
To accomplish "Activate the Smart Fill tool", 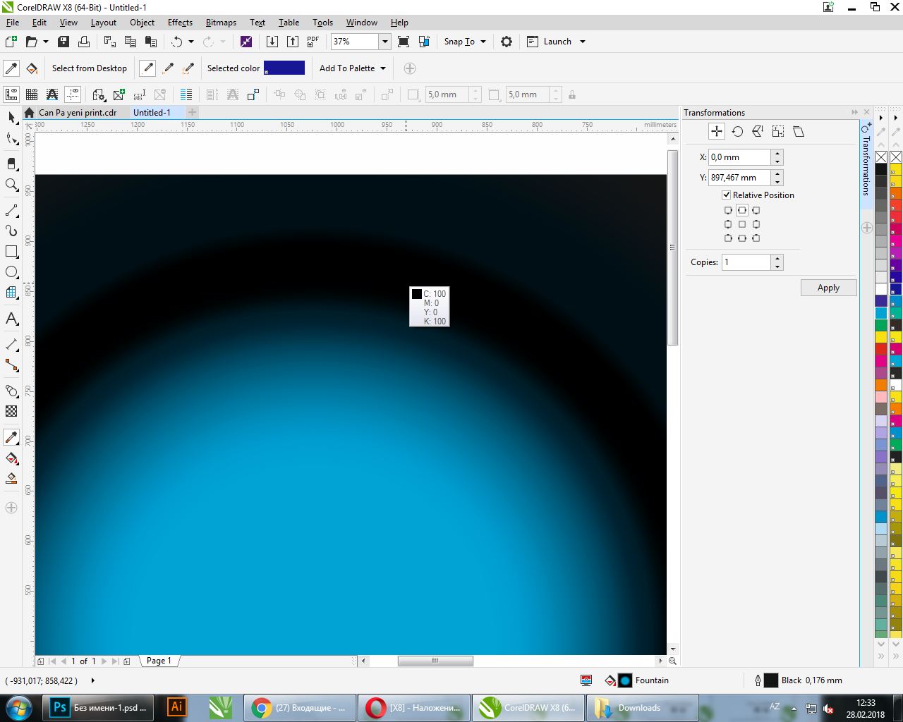I will pos(11,458).
